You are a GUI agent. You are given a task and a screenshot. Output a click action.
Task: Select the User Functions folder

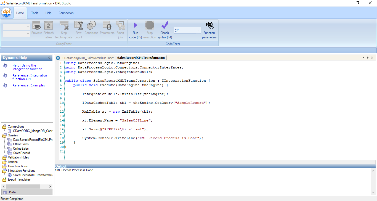[18, 166]
